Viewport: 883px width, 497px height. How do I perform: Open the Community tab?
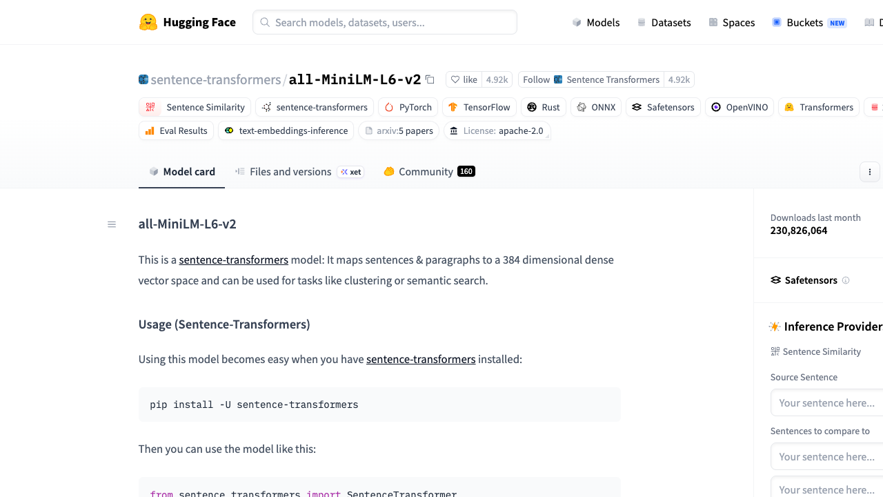(x=429, y=172)
